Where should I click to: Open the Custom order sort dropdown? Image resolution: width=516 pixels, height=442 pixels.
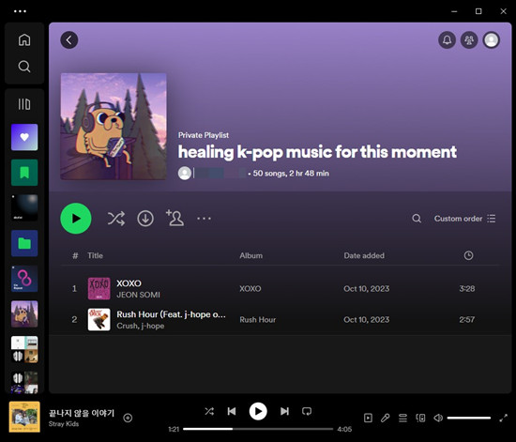coord(464,219)
